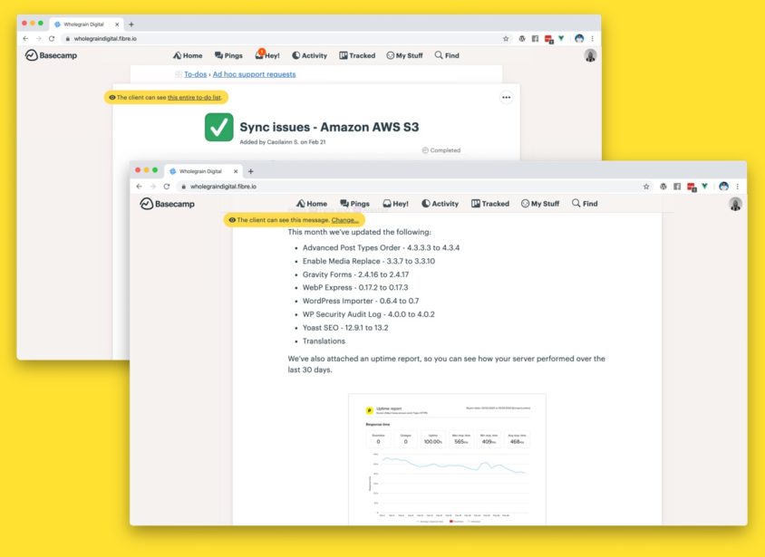Viewport: 765px width, 557px height.
Task: Click Basecamp logo in the back window
Action: click(52, 55)
